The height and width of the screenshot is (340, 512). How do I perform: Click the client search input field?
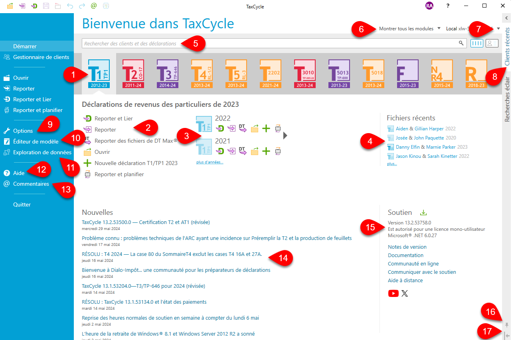269,43
